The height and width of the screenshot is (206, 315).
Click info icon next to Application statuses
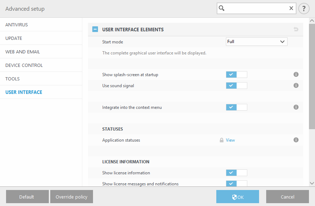coord(296,140)
